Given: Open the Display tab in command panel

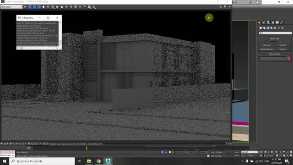Looking at the screenshot, I should (x=277, y=22).
